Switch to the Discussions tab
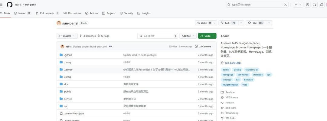The image size is (327, 121). [x=72, y=13]
